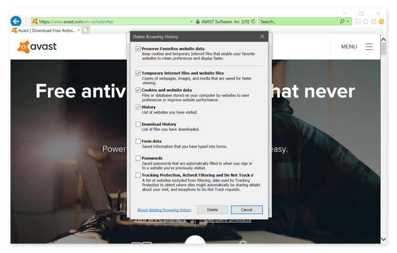Image resolution: width=397 pixels, height=253 pixels.
Task: Open the Home page icon
Action: [x=357, y=22]
